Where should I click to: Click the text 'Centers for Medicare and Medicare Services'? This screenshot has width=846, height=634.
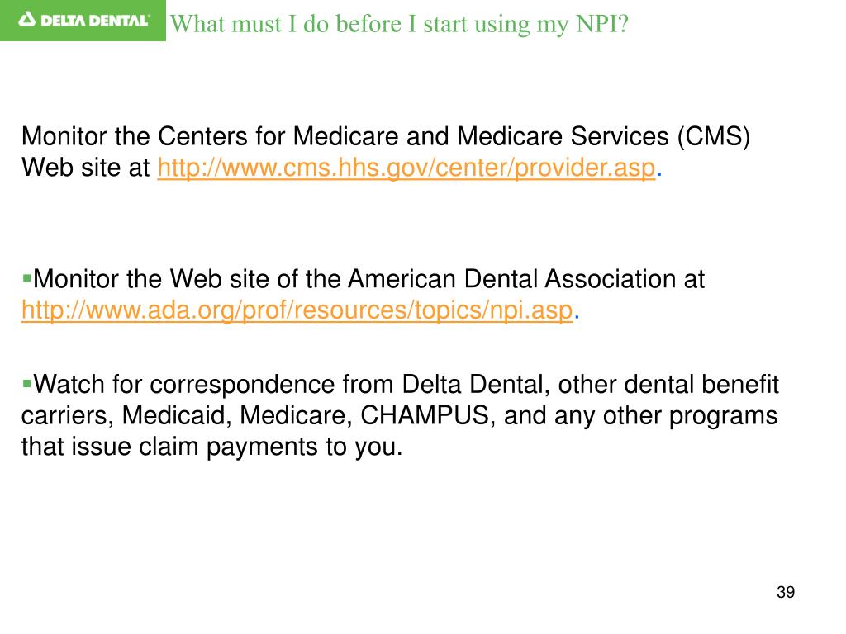(413, 136)
